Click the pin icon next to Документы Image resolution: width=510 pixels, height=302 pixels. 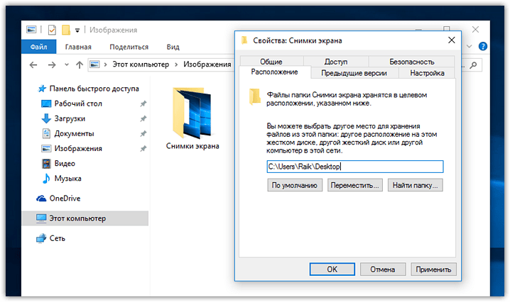point(143,134)
